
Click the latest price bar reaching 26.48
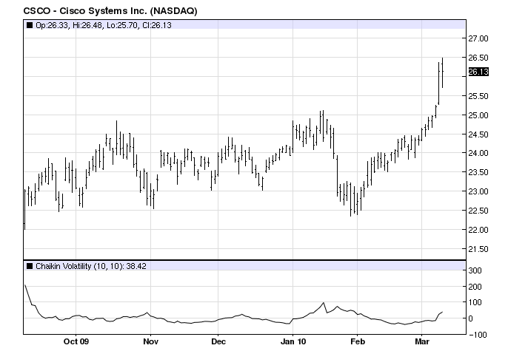(443, 72)
